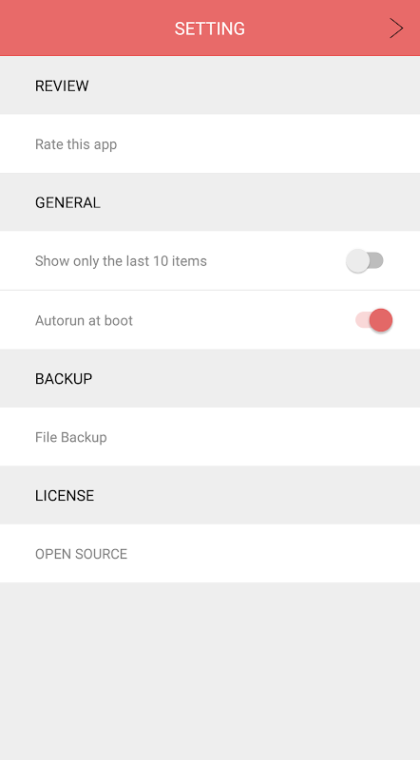Tap the pink track of the Autorun switch

pyautogui.click(x=362, y=320)
